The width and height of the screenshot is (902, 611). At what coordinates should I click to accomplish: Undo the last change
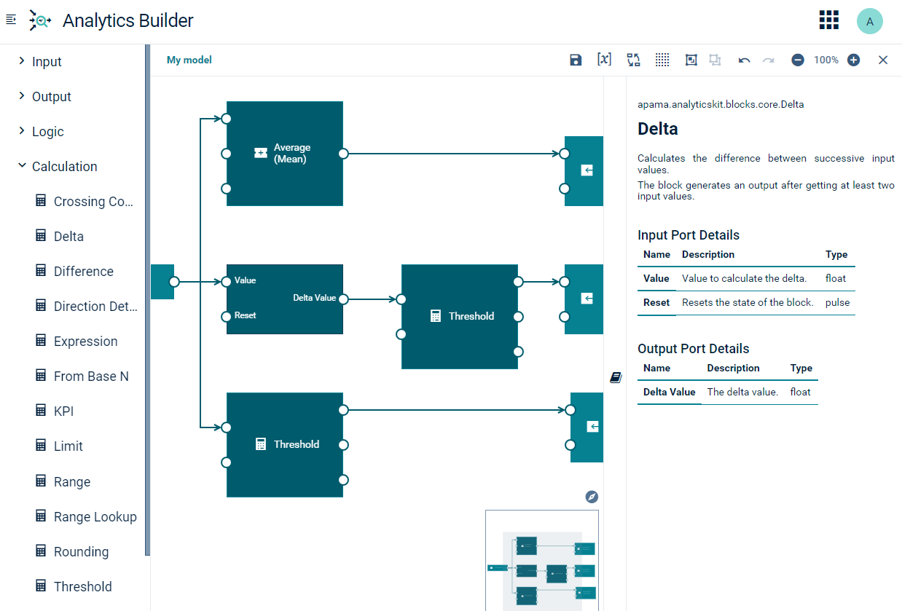pos(744,60)
